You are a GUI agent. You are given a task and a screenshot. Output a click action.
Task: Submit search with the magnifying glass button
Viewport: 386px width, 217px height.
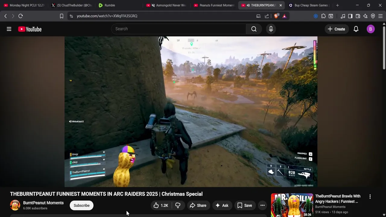click(254, 29)
